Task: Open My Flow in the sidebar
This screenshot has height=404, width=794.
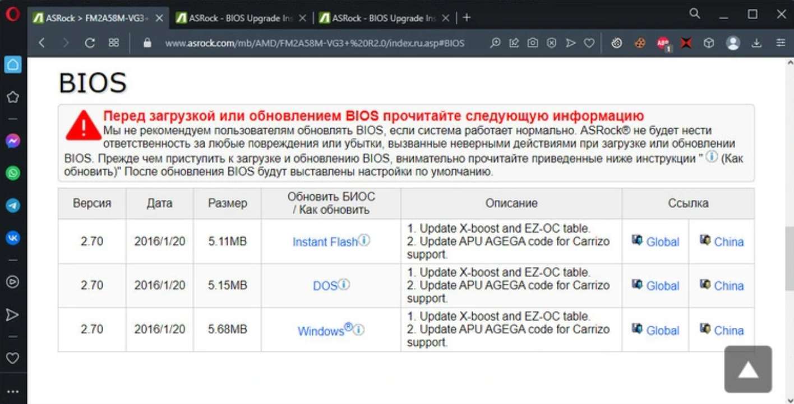Action: (12, 315)
